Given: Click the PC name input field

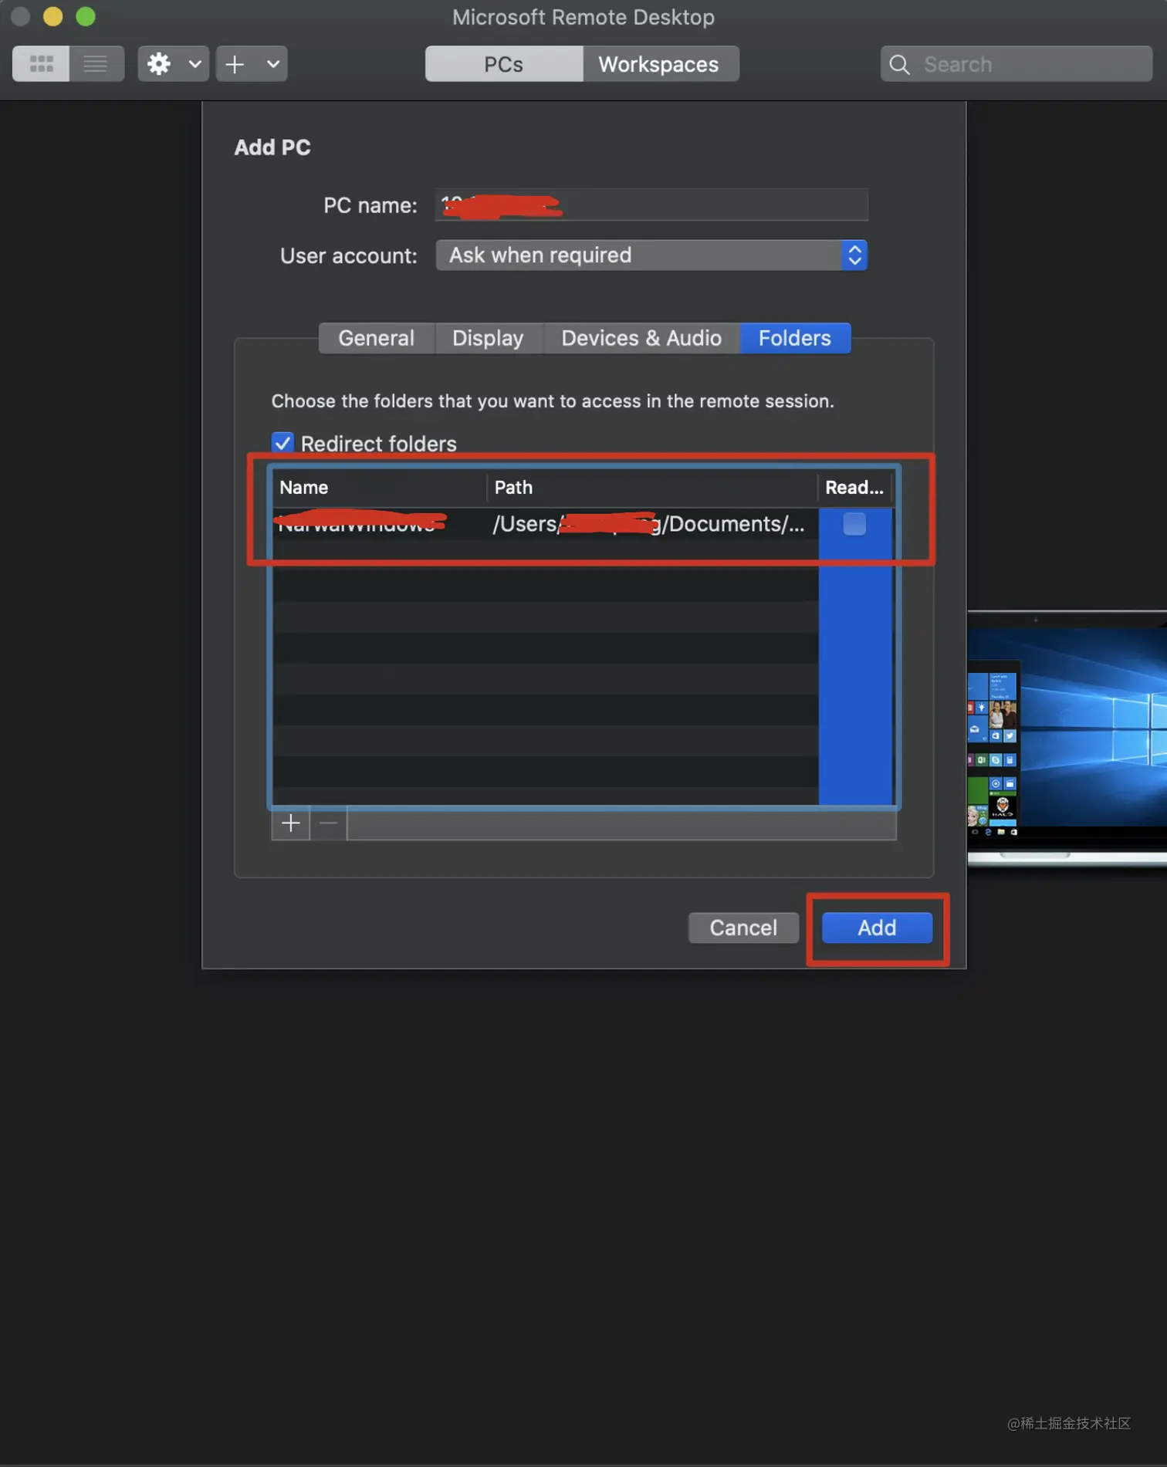Looking at the screenshot, I should [651, 205].
